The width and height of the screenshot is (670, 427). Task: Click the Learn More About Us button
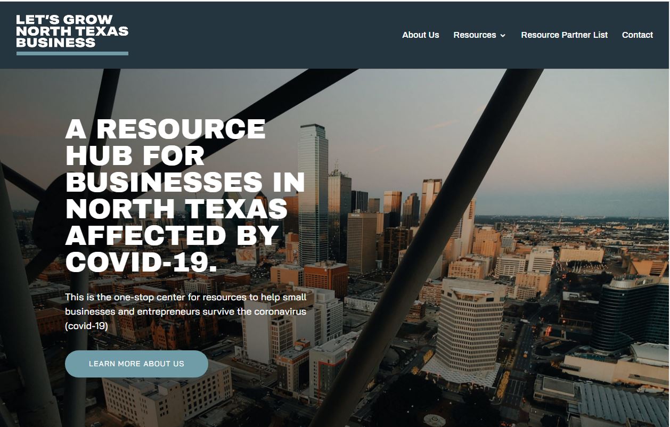coord(136,364)
